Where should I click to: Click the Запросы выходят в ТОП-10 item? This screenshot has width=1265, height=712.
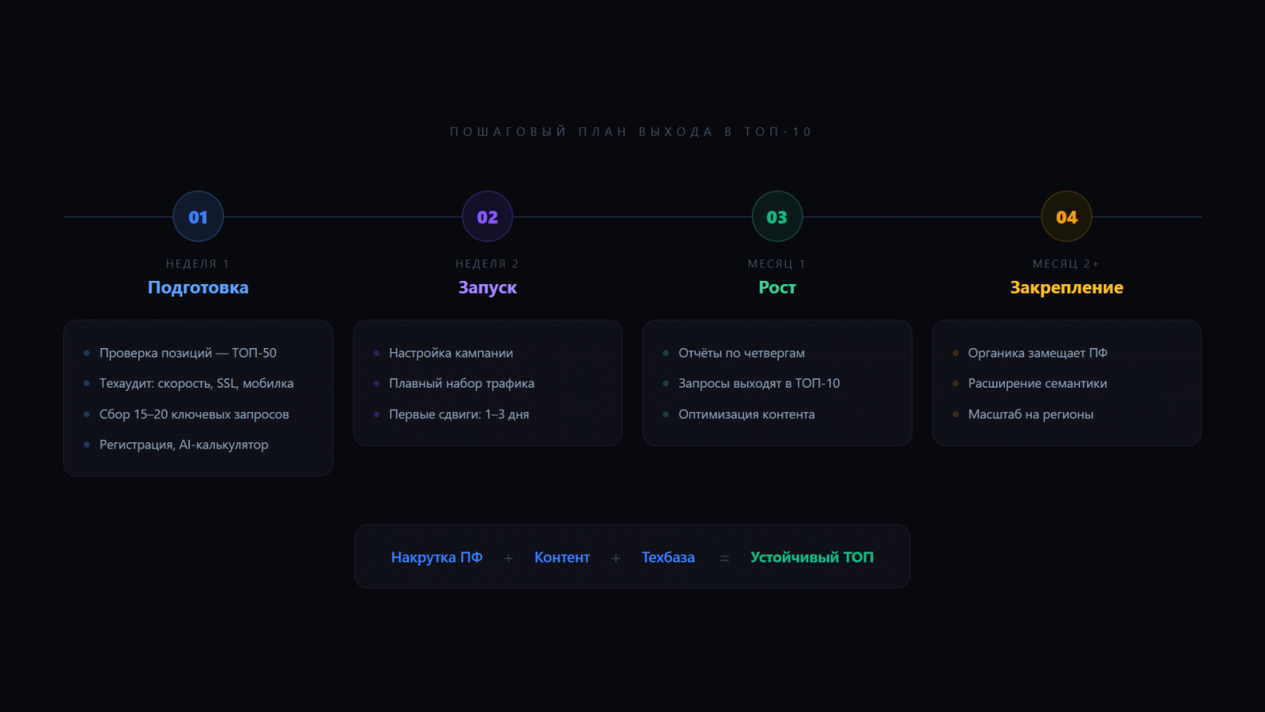[759, 384]
